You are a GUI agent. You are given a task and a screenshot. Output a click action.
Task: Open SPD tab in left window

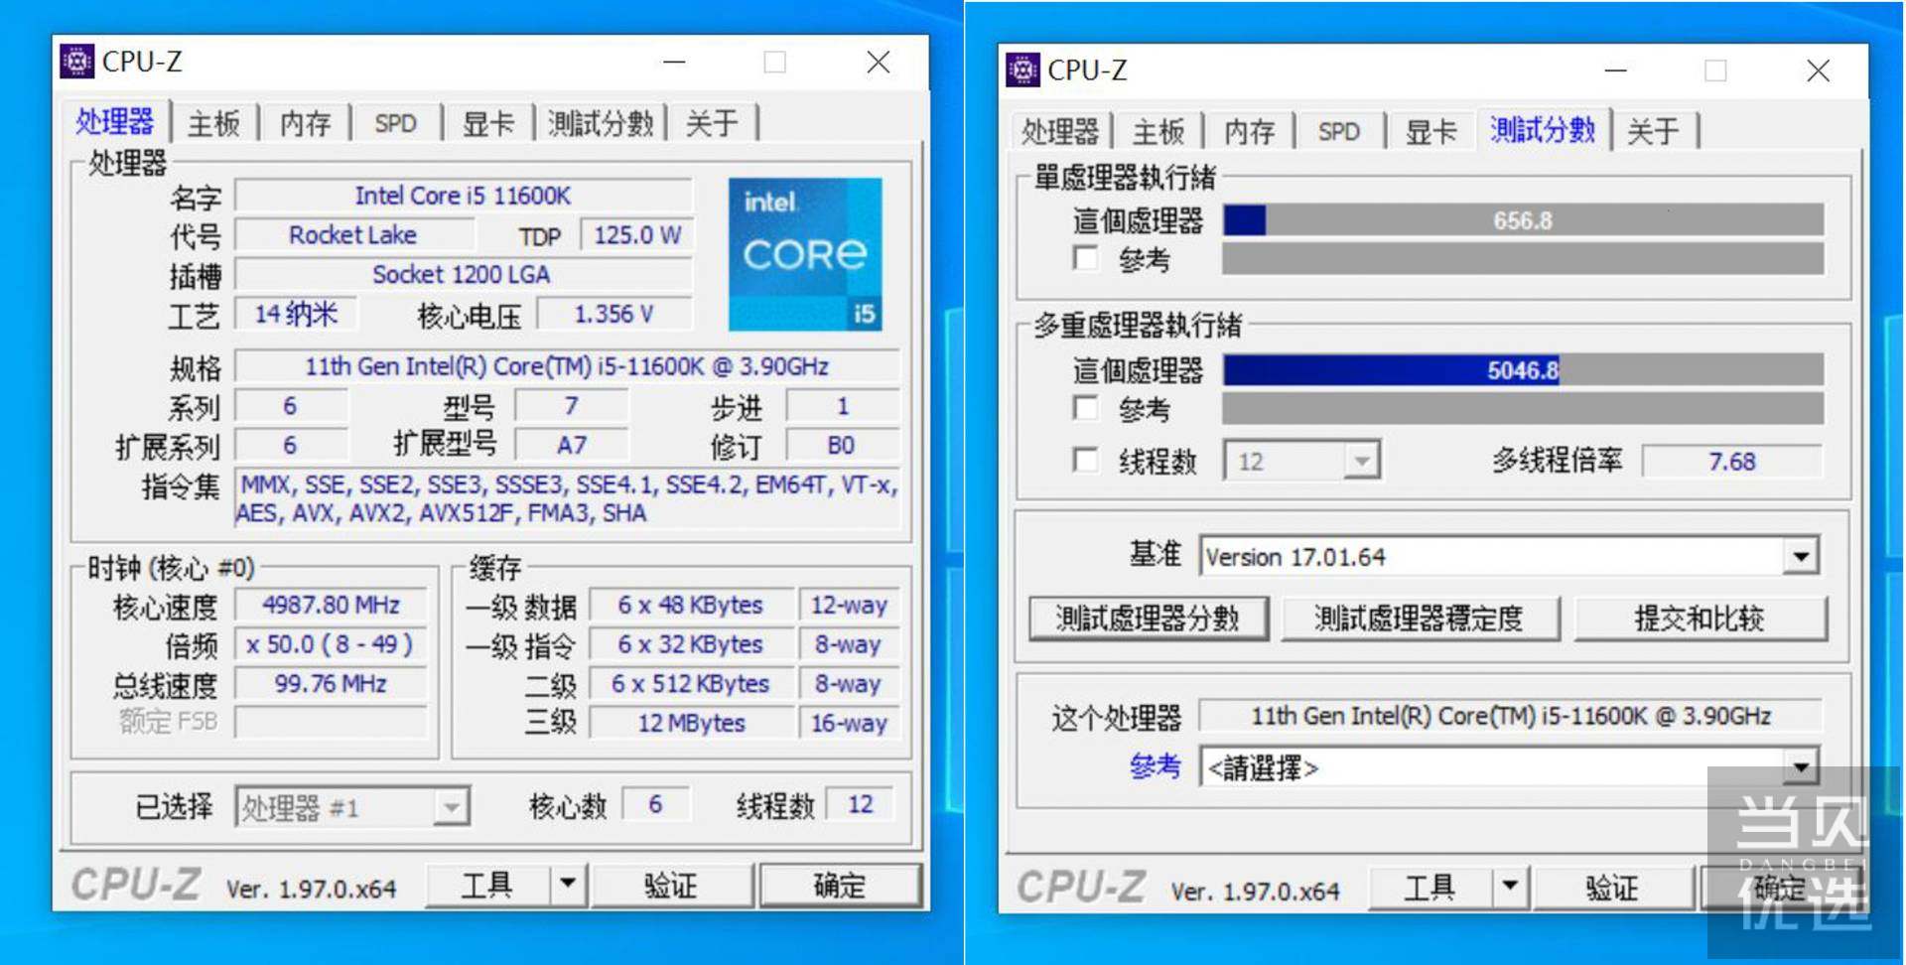[395, 123]
